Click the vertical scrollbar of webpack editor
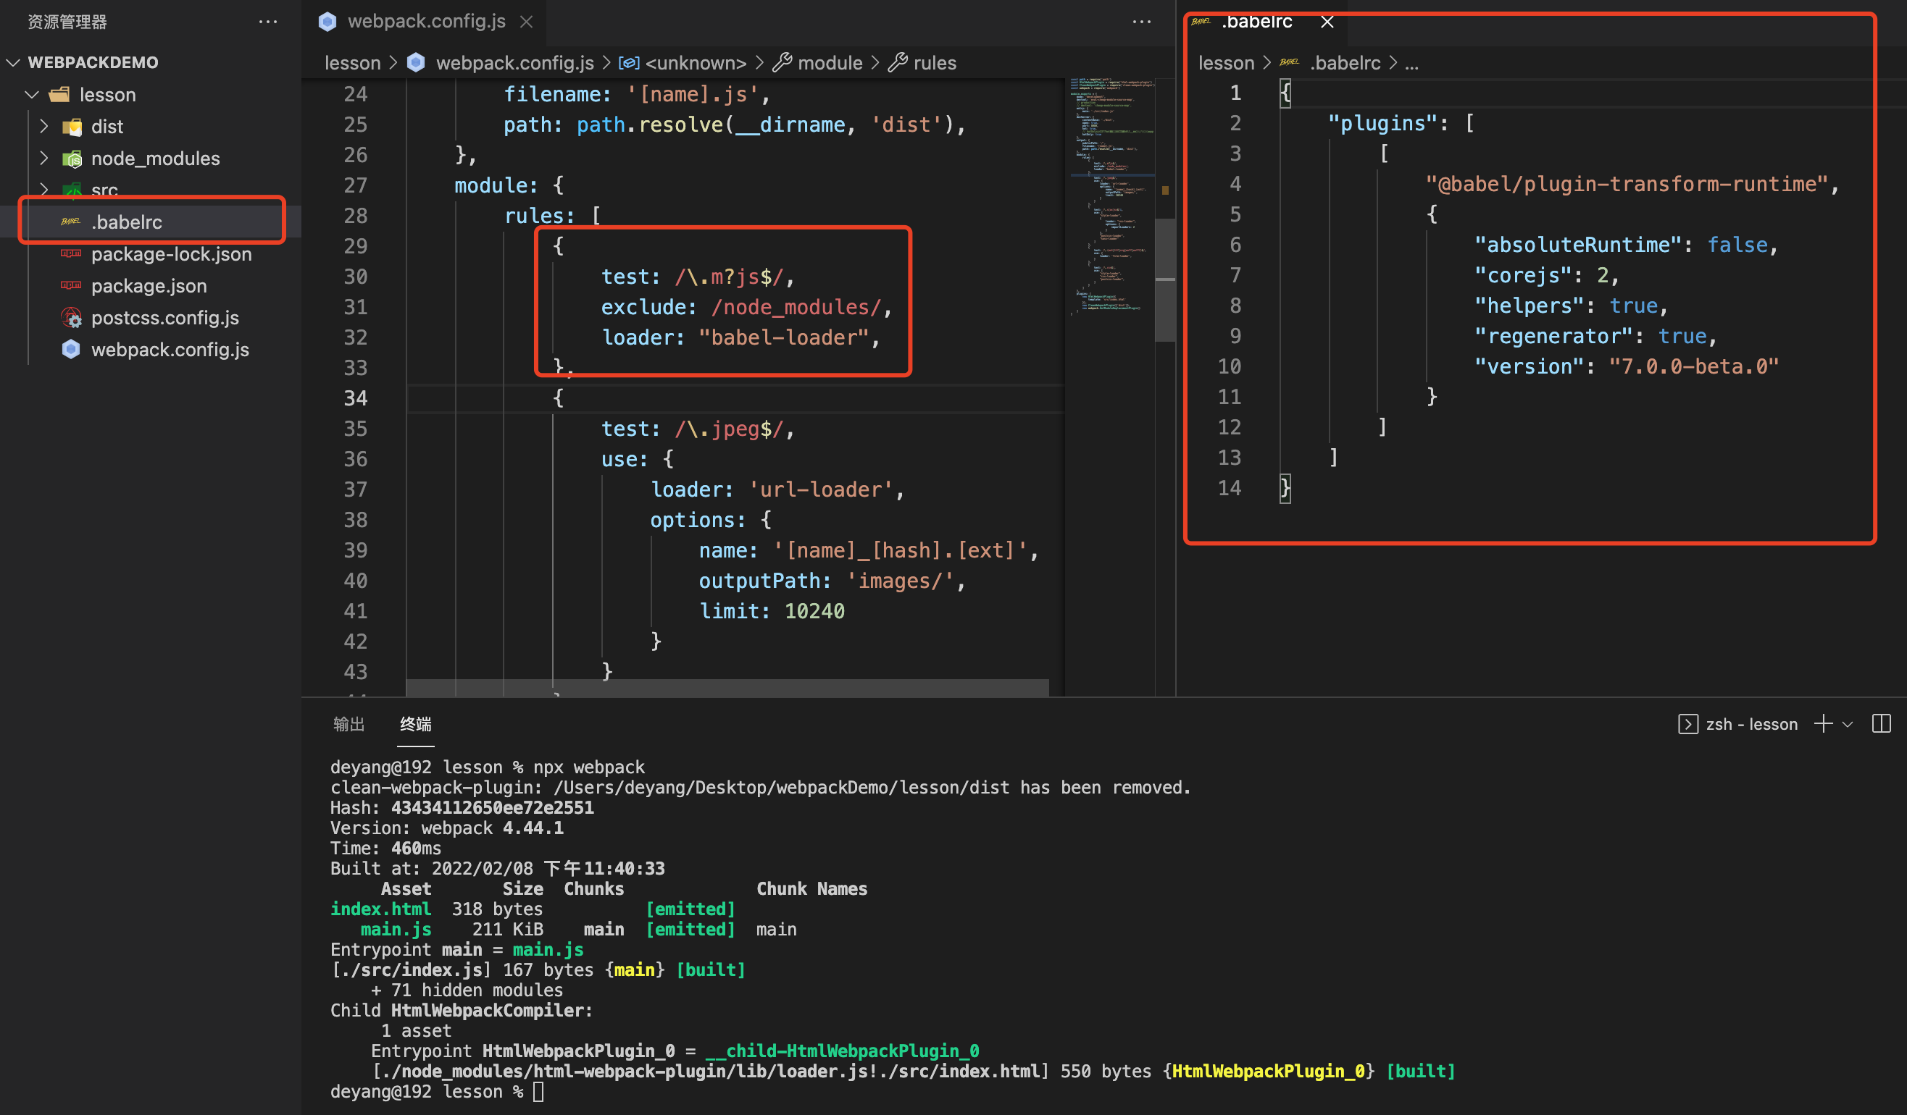Image resolution: width=1907 pixels, height=1115 pixels. (x=1165, y=280)
